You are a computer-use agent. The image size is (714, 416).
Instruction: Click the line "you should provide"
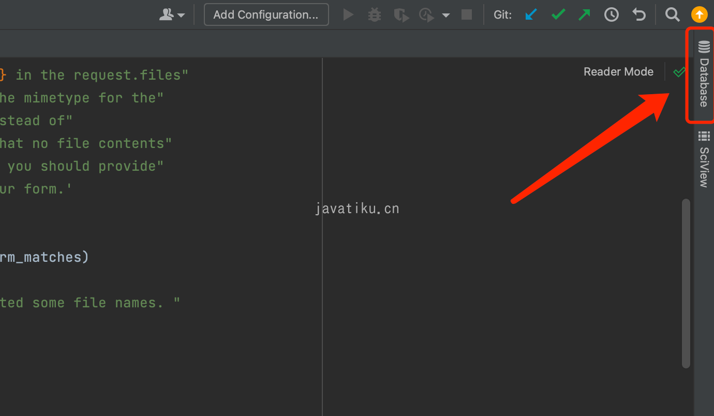click(85, 166)
